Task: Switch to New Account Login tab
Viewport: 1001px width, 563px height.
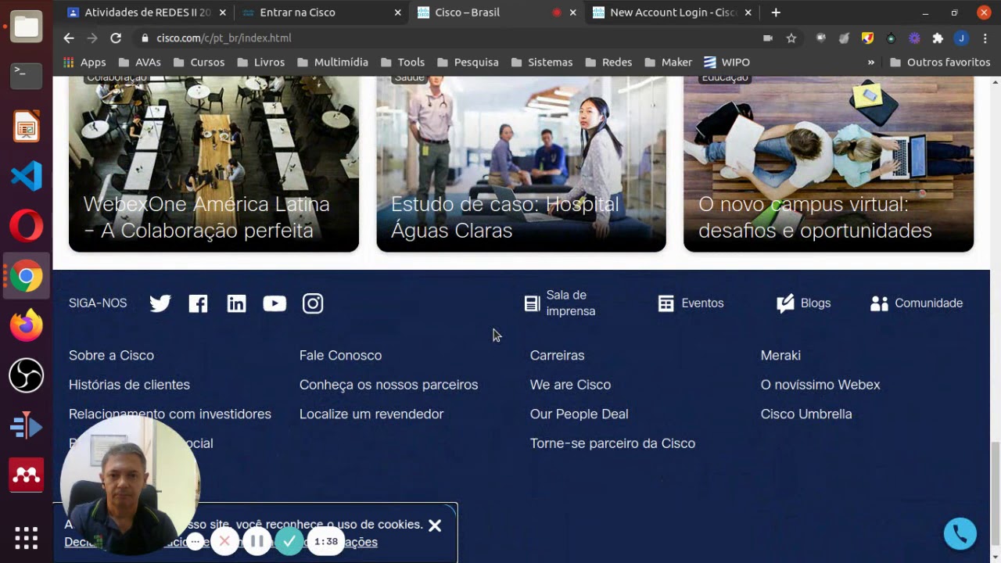Action: pos(672,13)
